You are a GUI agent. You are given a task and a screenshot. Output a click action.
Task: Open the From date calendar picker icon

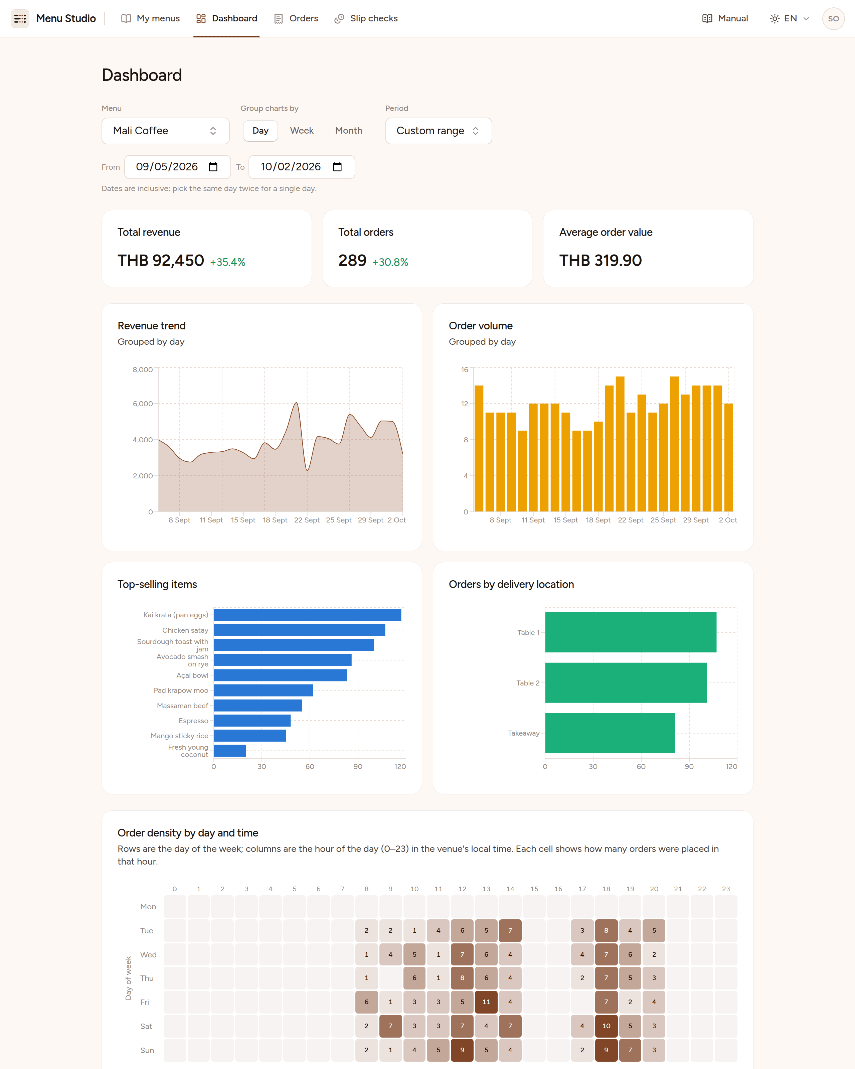213,167
